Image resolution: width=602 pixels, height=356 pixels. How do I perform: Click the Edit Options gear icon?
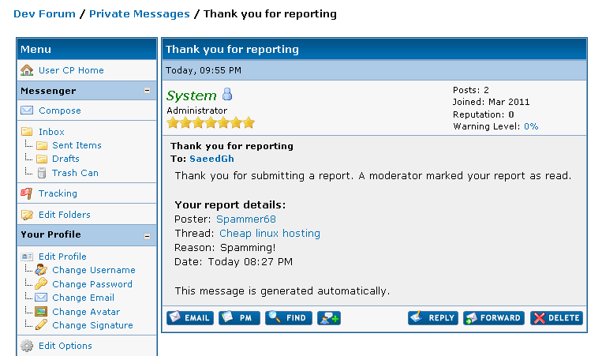point(27,346)
